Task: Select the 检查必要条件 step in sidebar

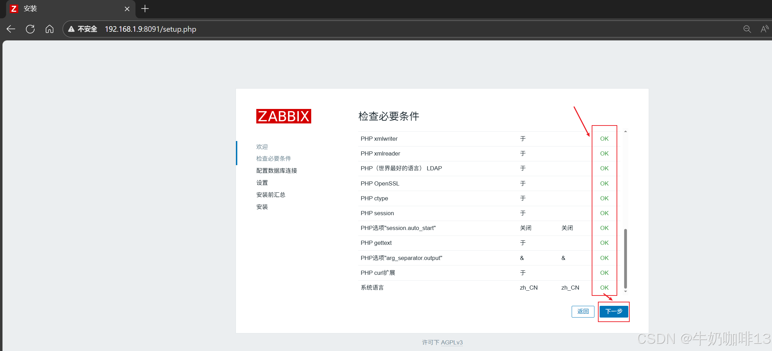Action: [x=274, y=159]
